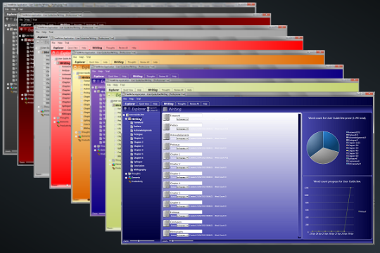Click the word count pie chart

pos(323,148)
